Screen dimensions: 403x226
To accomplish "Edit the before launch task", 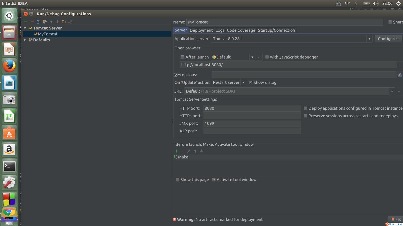I will point(189,151).
